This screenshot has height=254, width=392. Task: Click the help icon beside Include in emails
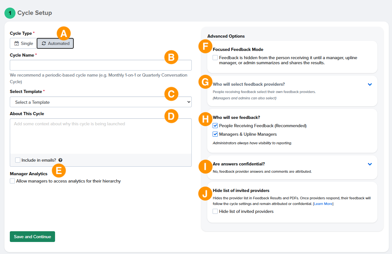click(x=60, y=160)
